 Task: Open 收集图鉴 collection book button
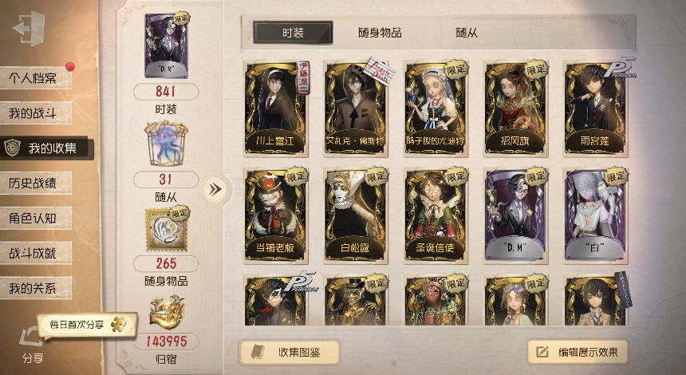[x=290, y=352]
